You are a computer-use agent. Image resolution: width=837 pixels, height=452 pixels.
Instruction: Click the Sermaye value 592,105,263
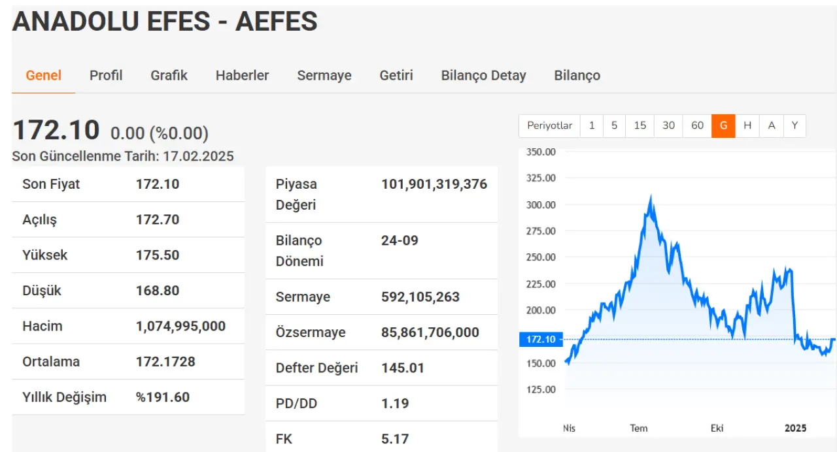[x=420, y=297]
